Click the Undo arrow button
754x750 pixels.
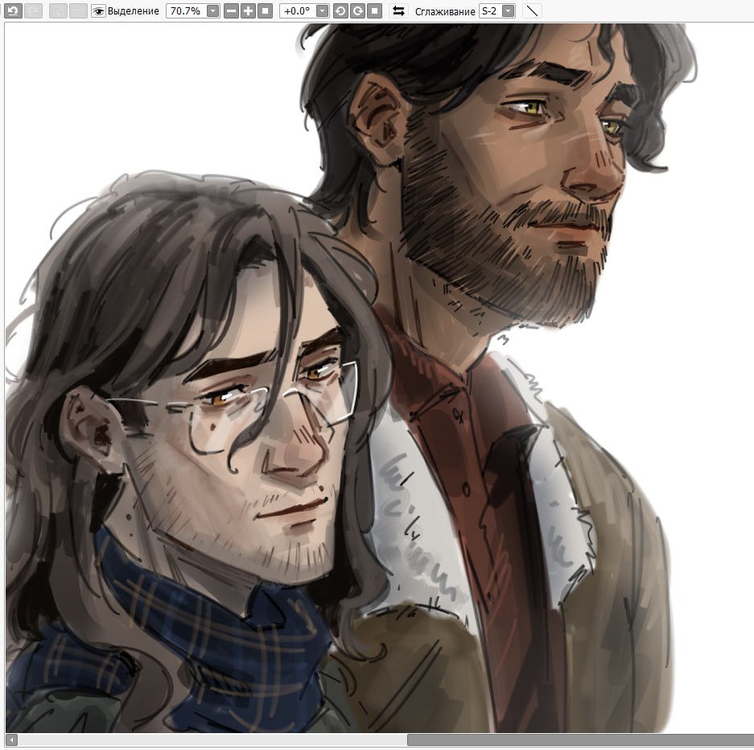(x=13, y=10)
